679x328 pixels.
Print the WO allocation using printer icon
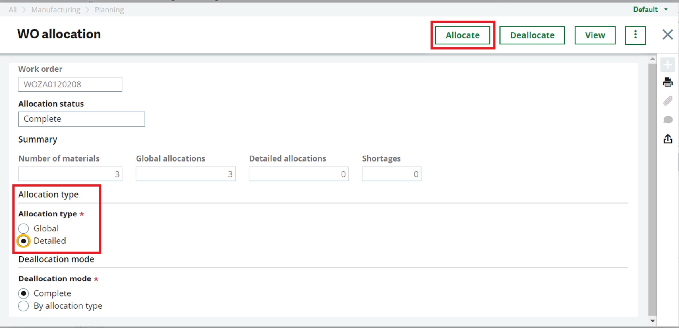click(668, 83)
